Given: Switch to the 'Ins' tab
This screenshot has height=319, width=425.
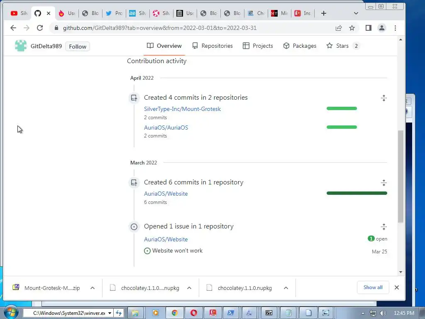Looking at the screenshot, I should pyautogui.click(x=303, y=13).
